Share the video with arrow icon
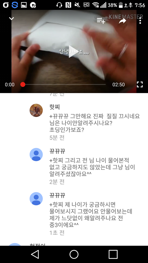This screenshot has height=263, width=148. (x=122, y=21)
